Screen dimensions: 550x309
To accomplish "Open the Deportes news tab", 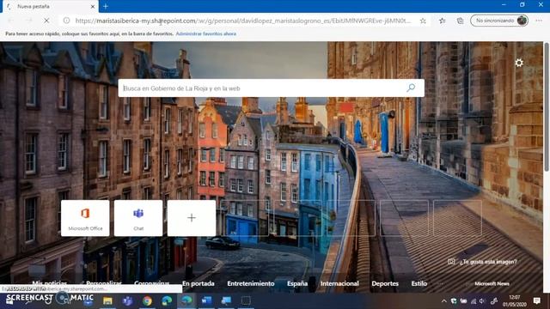I will point(385,283).
